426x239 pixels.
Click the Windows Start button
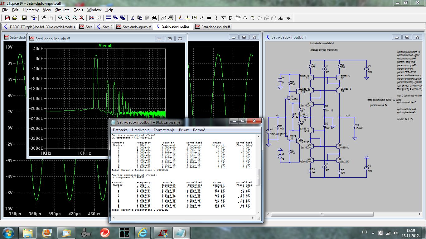pyautogui.click(x=8, y=232)
